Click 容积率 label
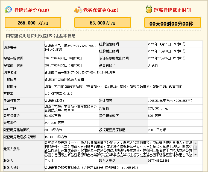 pyautogui.click(x=8, y=94)
